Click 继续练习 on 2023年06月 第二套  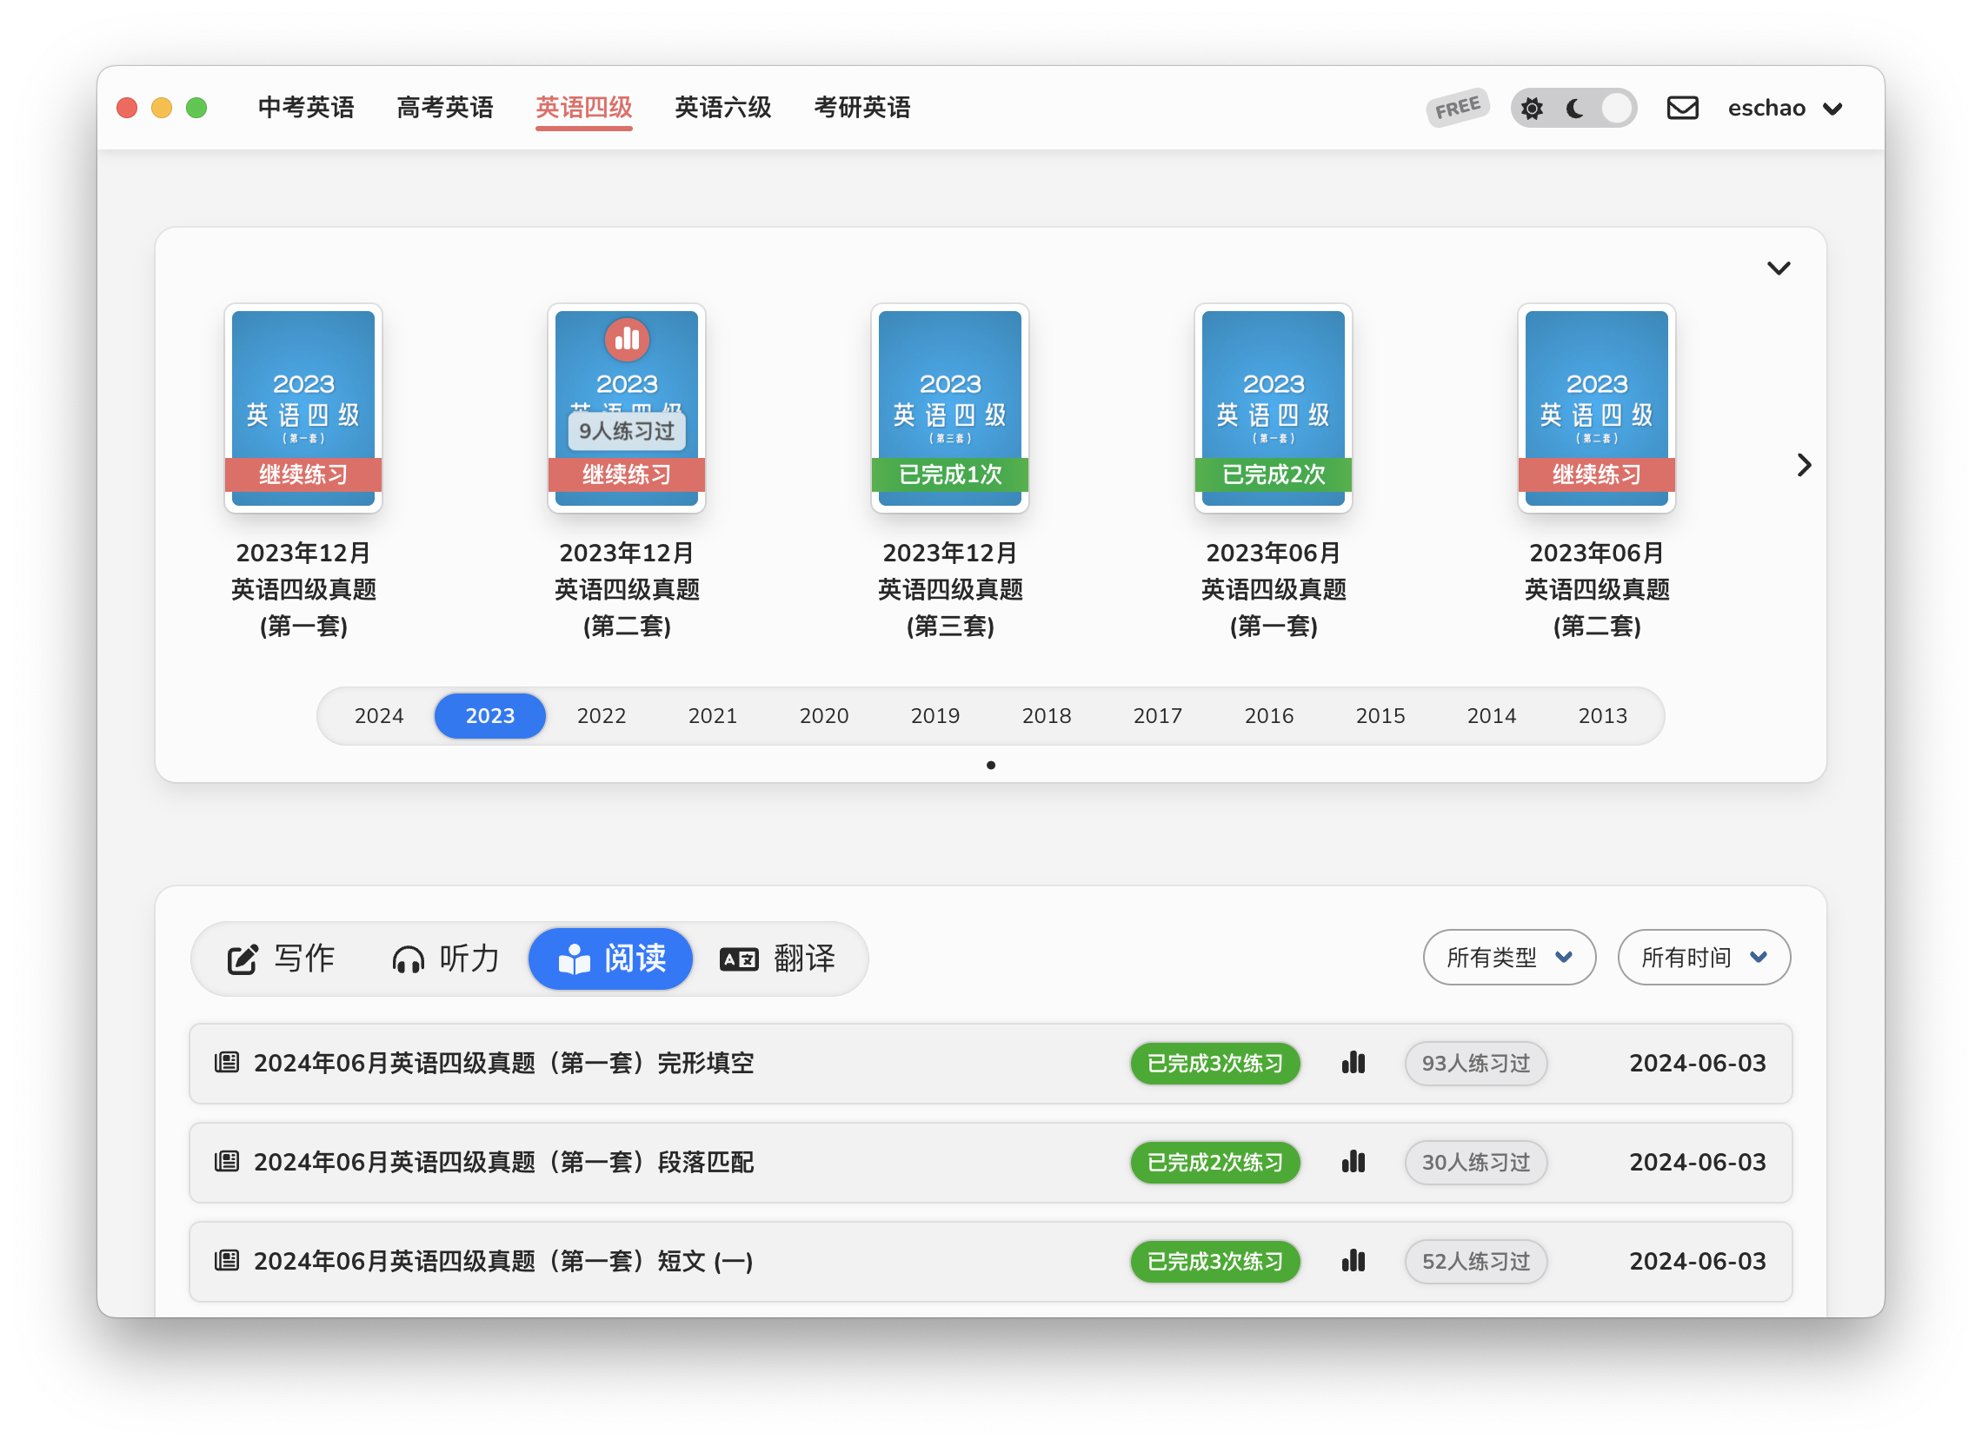(x=1597, y=474)
